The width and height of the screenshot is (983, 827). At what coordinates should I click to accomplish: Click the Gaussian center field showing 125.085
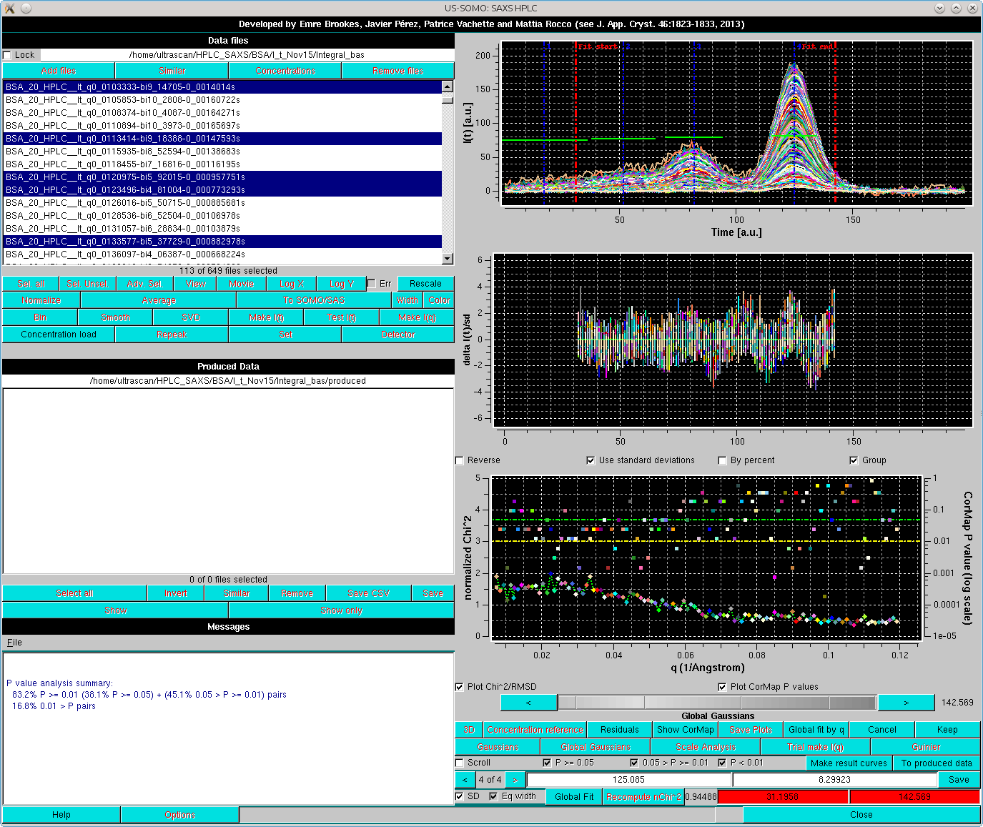point(629,780)
